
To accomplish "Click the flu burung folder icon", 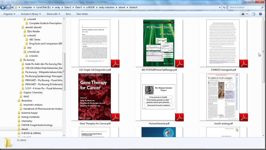I will [21, 60].
